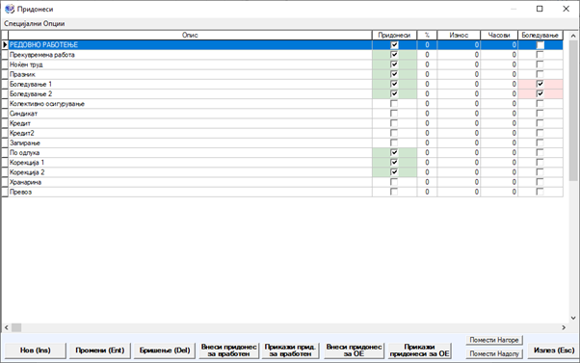Image resolution: width=580 pixels, height=363 pixels.
Task: Click the Помести Нагоре button
Action: 494,340
